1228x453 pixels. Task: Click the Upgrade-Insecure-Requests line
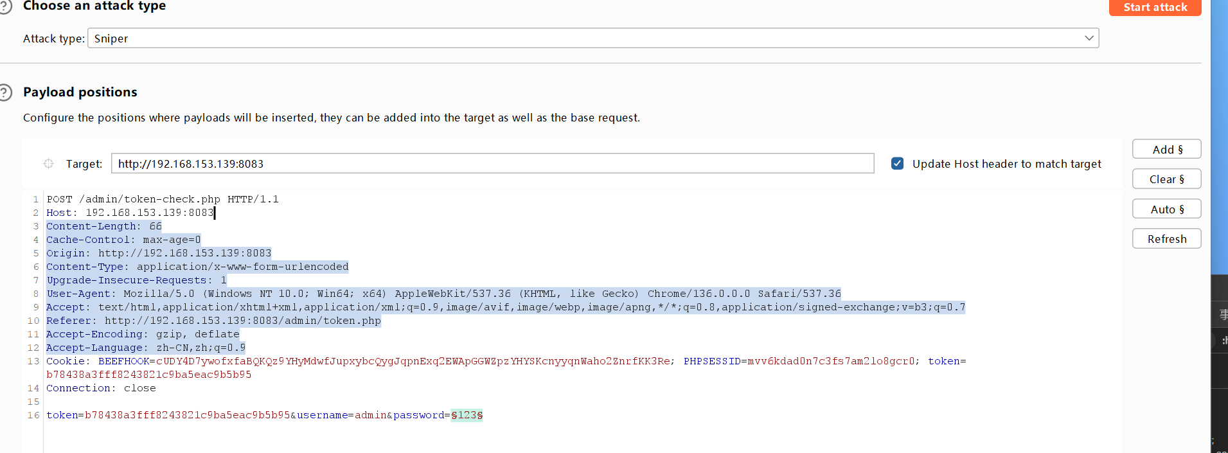[x=136, y=280]
